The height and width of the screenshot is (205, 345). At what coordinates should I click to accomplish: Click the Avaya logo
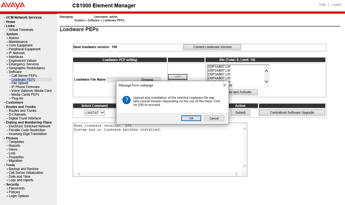[x=13, y=5]
